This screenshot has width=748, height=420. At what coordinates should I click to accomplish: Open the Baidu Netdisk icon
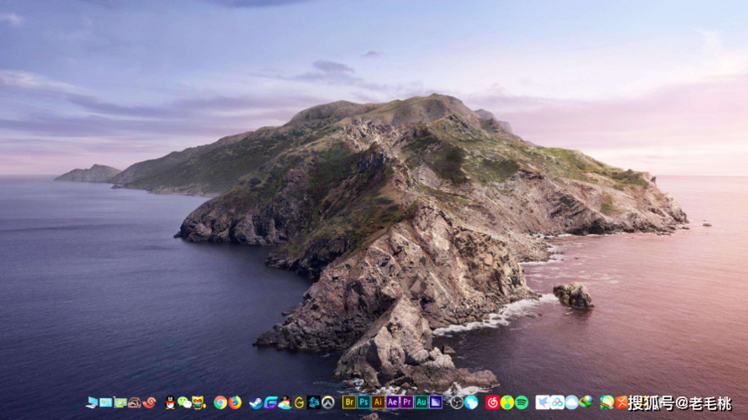(557, 402)
